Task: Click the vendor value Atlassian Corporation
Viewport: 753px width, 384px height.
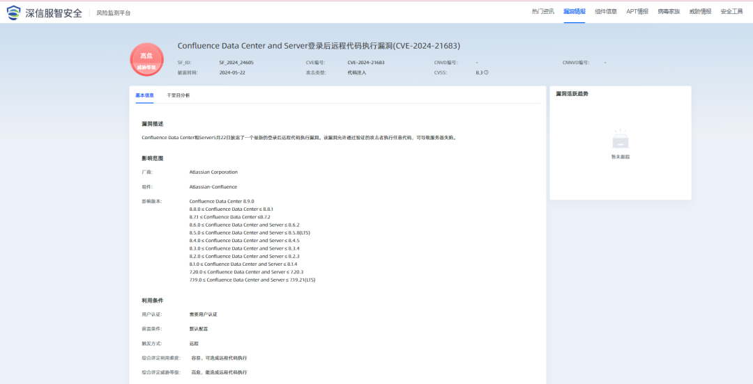Action: tap(214, 172)
